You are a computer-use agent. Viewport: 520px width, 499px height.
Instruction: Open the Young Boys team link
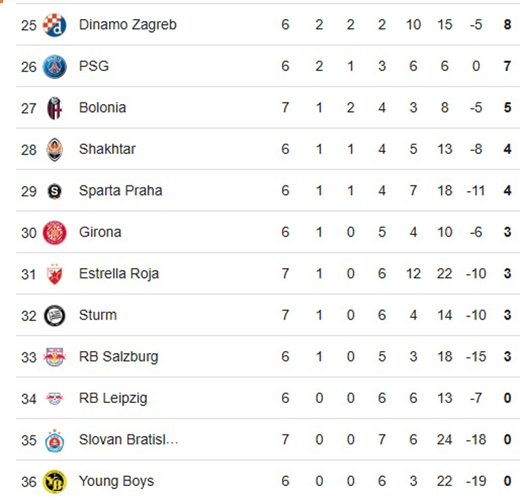tap(116, 481)
